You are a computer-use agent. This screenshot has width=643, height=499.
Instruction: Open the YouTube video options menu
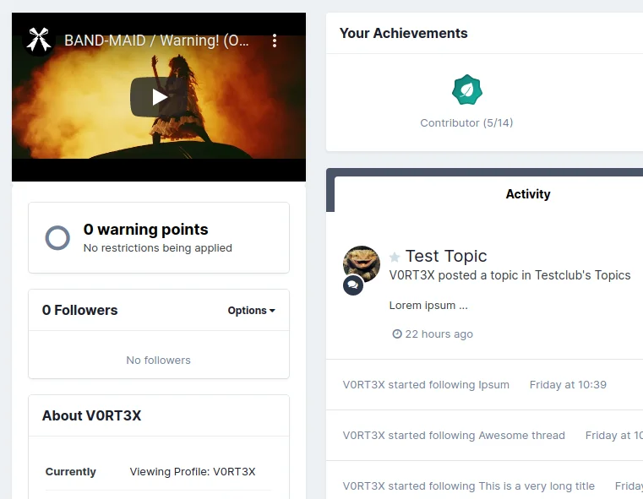pos(275,41)
